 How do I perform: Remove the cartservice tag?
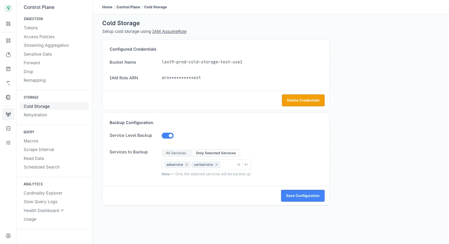pos(217,165)
